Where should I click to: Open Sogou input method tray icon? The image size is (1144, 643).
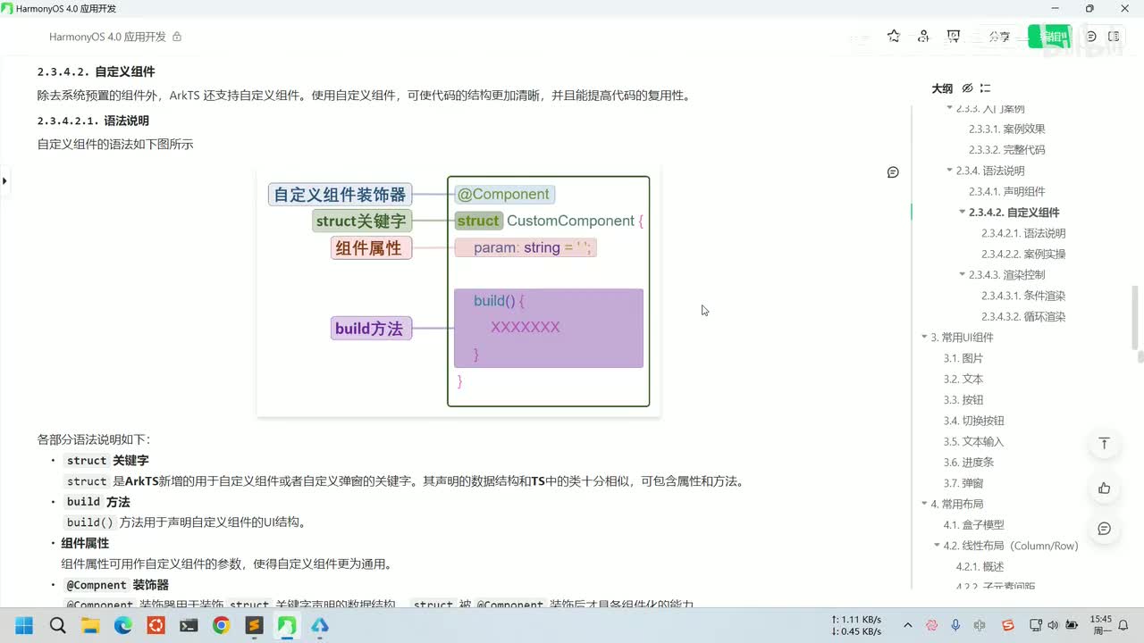[1008, 625]
